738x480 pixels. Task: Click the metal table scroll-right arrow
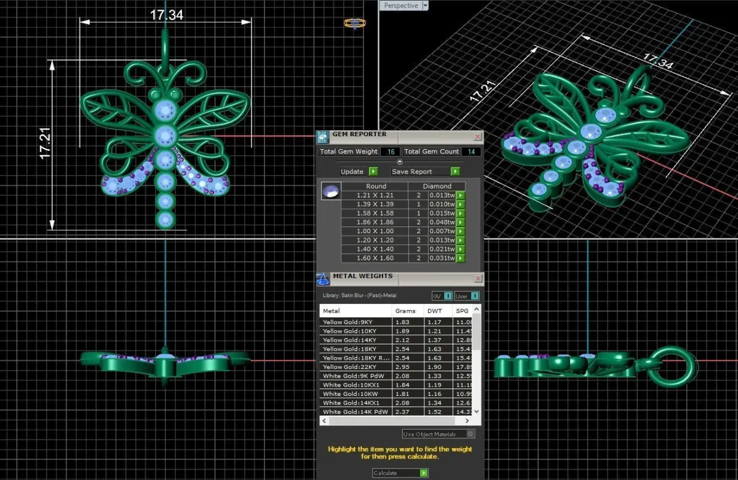tap(467, 421)
